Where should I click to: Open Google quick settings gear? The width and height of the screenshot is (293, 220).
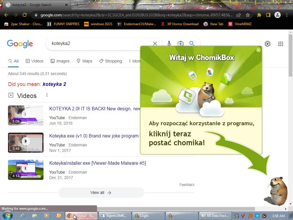coord(268,44)
